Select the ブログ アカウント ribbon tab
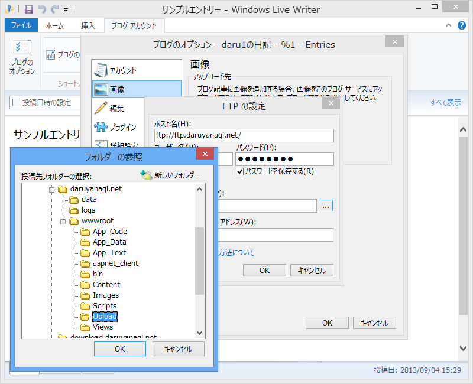The image size is (473, 384). pos(134,25)
